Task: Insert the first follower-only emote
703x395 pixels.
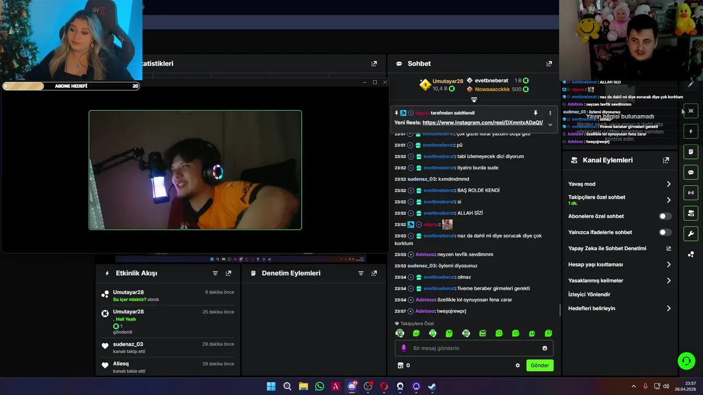Action: tap(400, 333)
